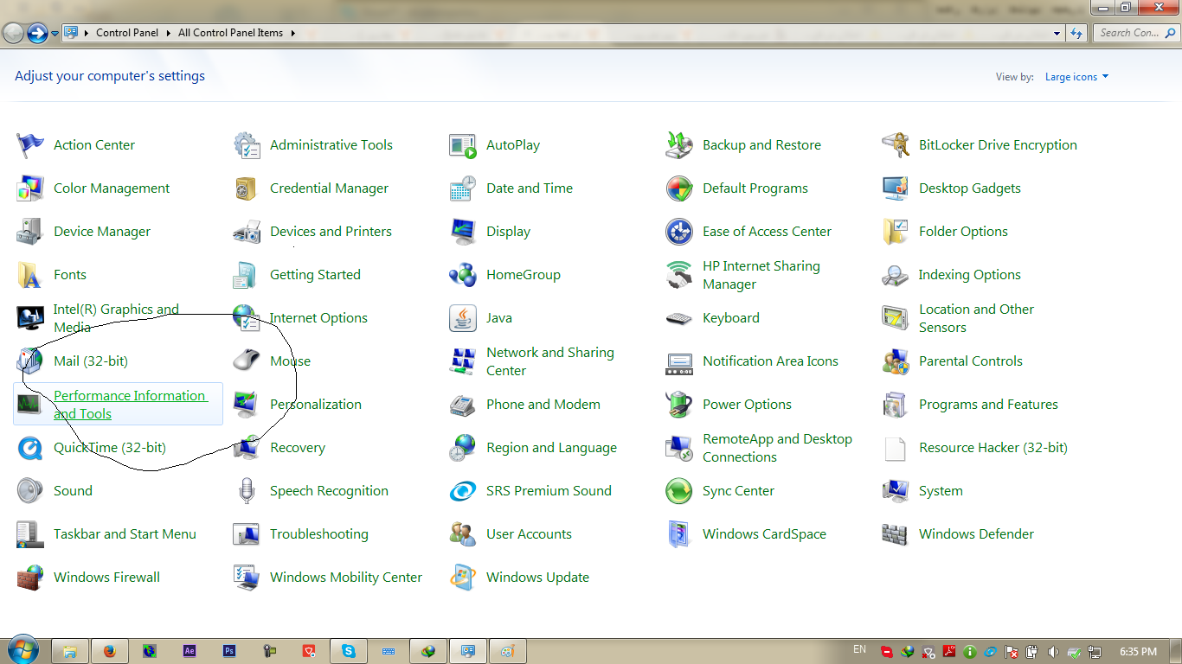
Task: Open the Keyboard icon
Action: [679, 318]
